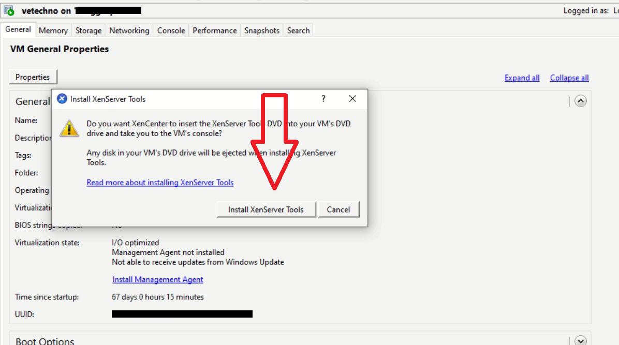Open the Storage tab

[x=88, y=30]
